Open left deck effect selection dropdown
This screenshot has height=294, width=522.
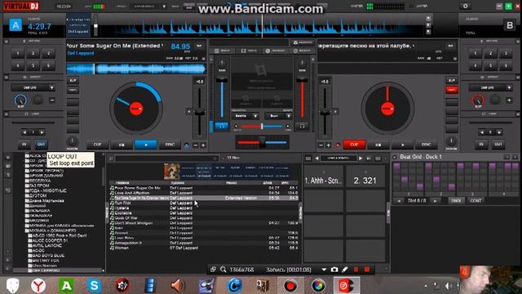pos(51,87)
